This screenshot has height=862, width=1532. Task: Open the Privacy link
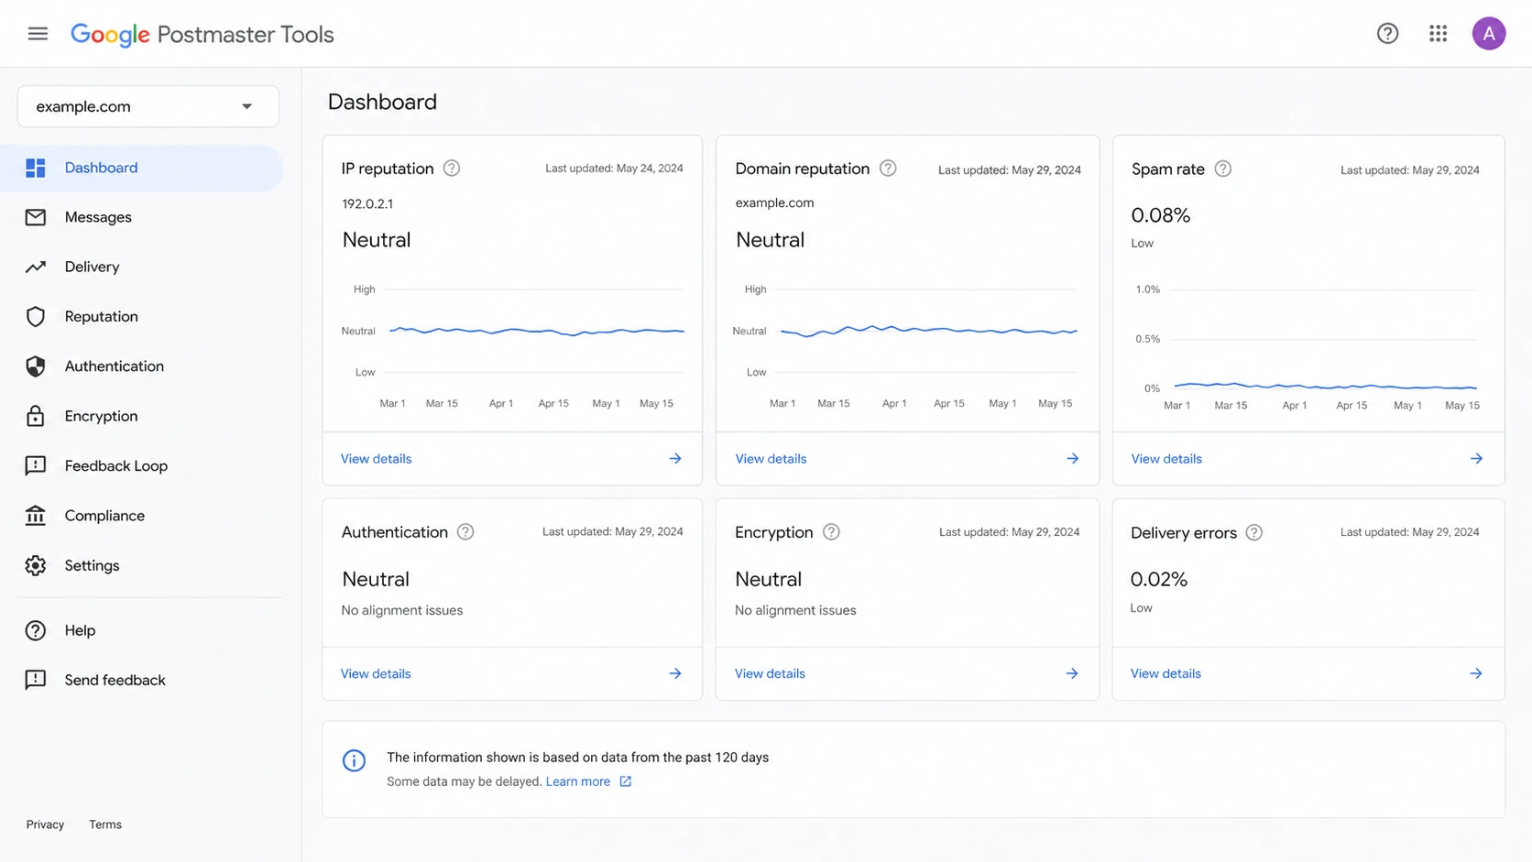click(x=45, y=824)
